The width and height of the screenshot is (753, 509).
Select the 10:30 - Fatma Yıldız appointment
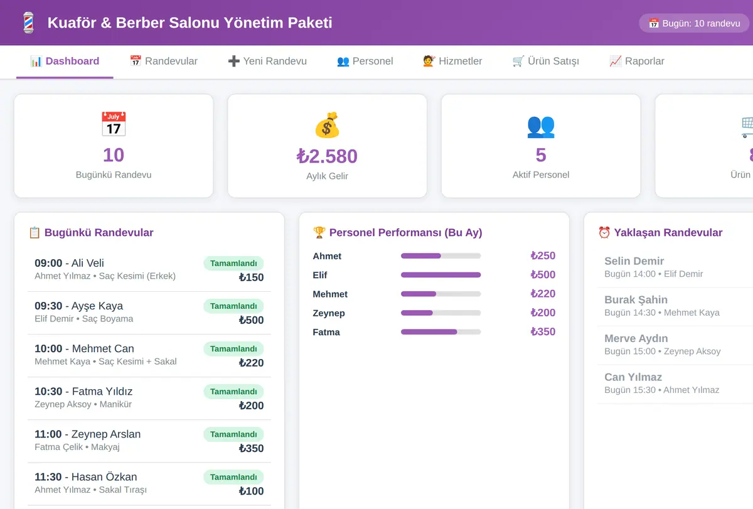point(149,398)
